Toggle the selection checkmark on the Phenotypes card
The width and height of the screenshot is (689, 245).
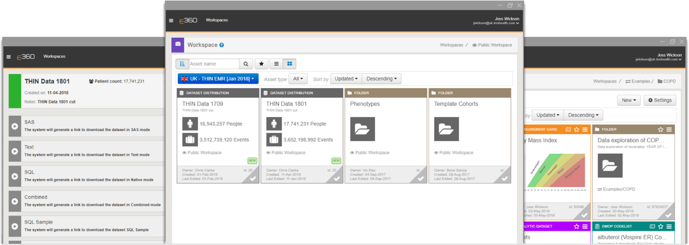point(421,179)
